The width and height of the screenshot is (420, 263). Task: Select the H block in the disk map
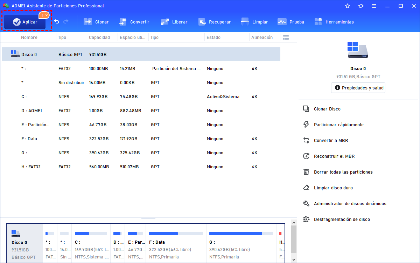pos(281,244)
